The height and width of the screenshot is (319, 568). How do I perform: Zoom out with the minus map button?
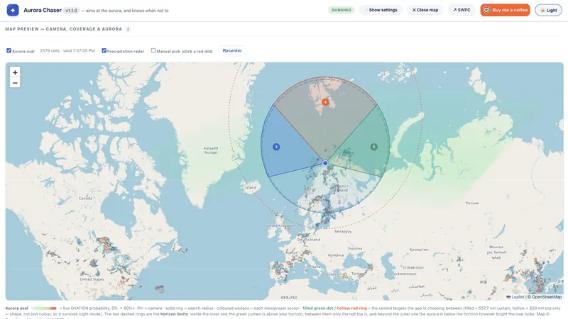15,83
